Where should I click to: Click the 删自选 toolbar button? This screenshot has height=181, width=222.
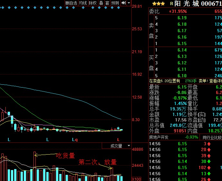71,3
